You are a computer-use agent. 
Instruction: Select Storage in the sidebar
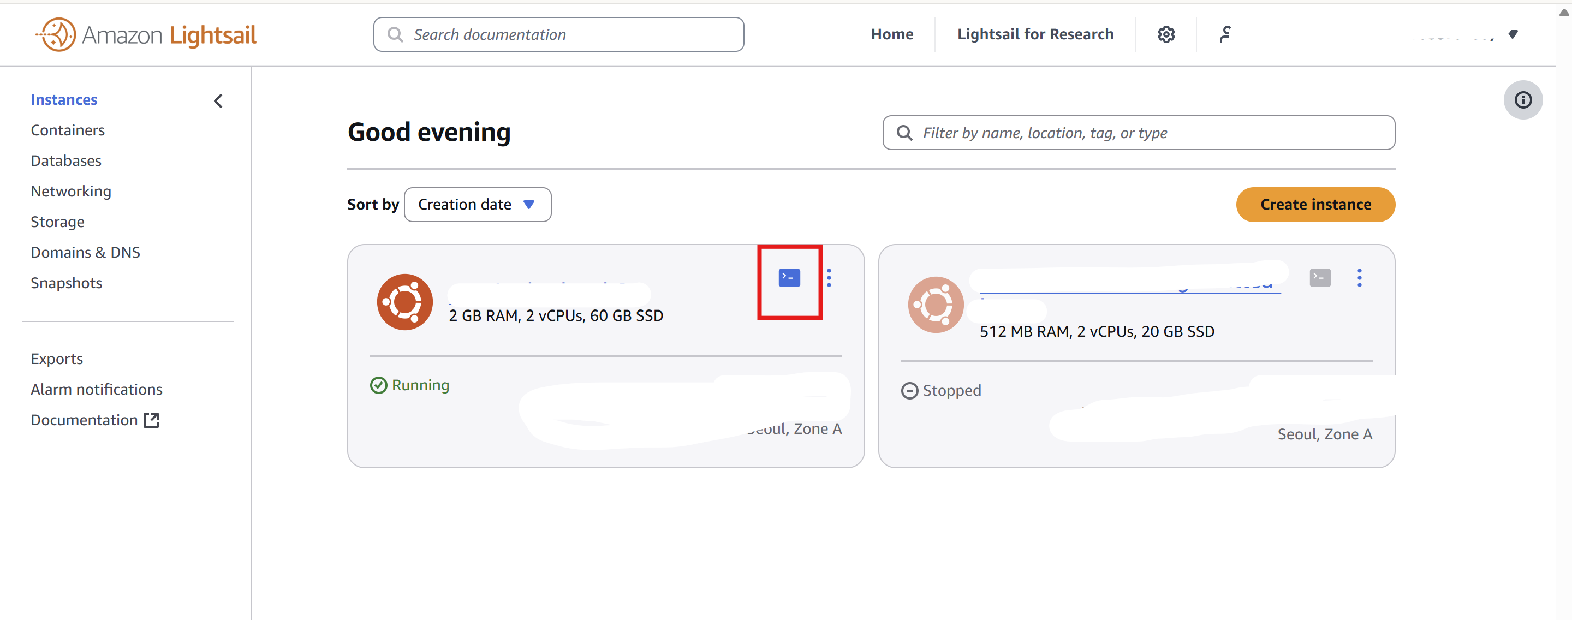pos(57,222)
